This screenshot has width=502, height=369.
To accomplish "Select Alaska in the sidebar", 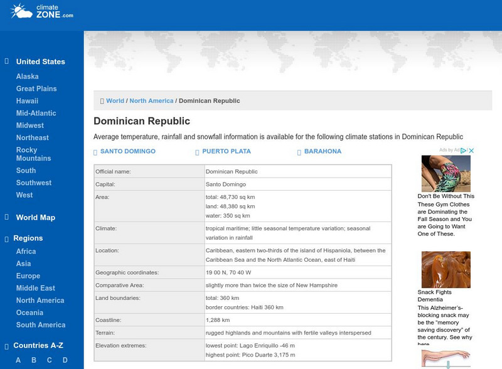I will 27,77.
